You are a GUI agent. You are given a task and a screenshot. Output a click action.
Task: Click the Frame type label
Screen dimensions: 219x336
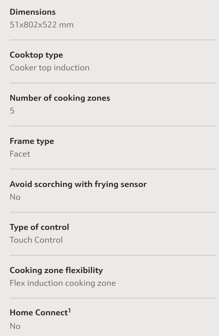click(x=32, y=141)
